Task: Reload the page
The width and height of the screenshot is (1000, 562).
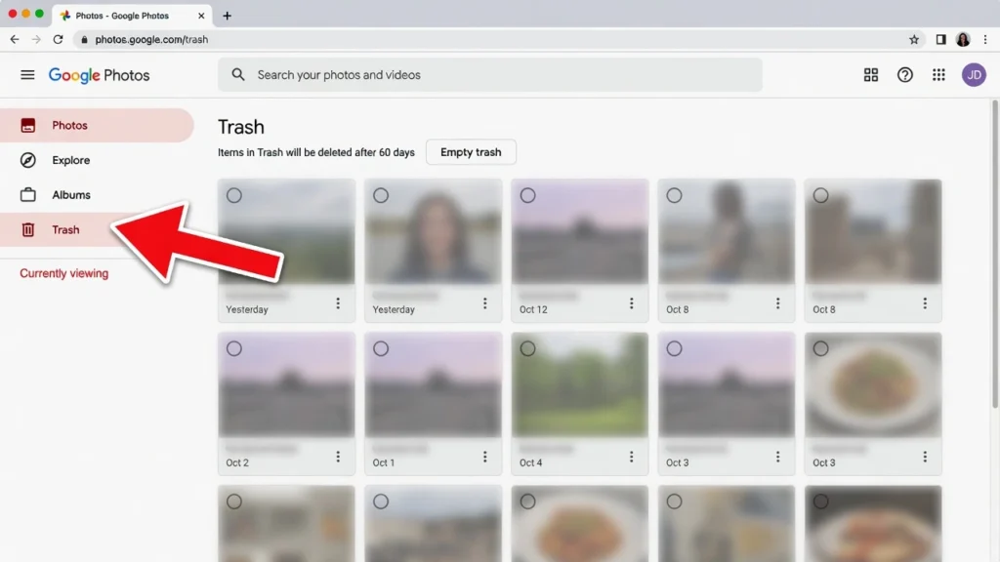Action: coord(58,39)
